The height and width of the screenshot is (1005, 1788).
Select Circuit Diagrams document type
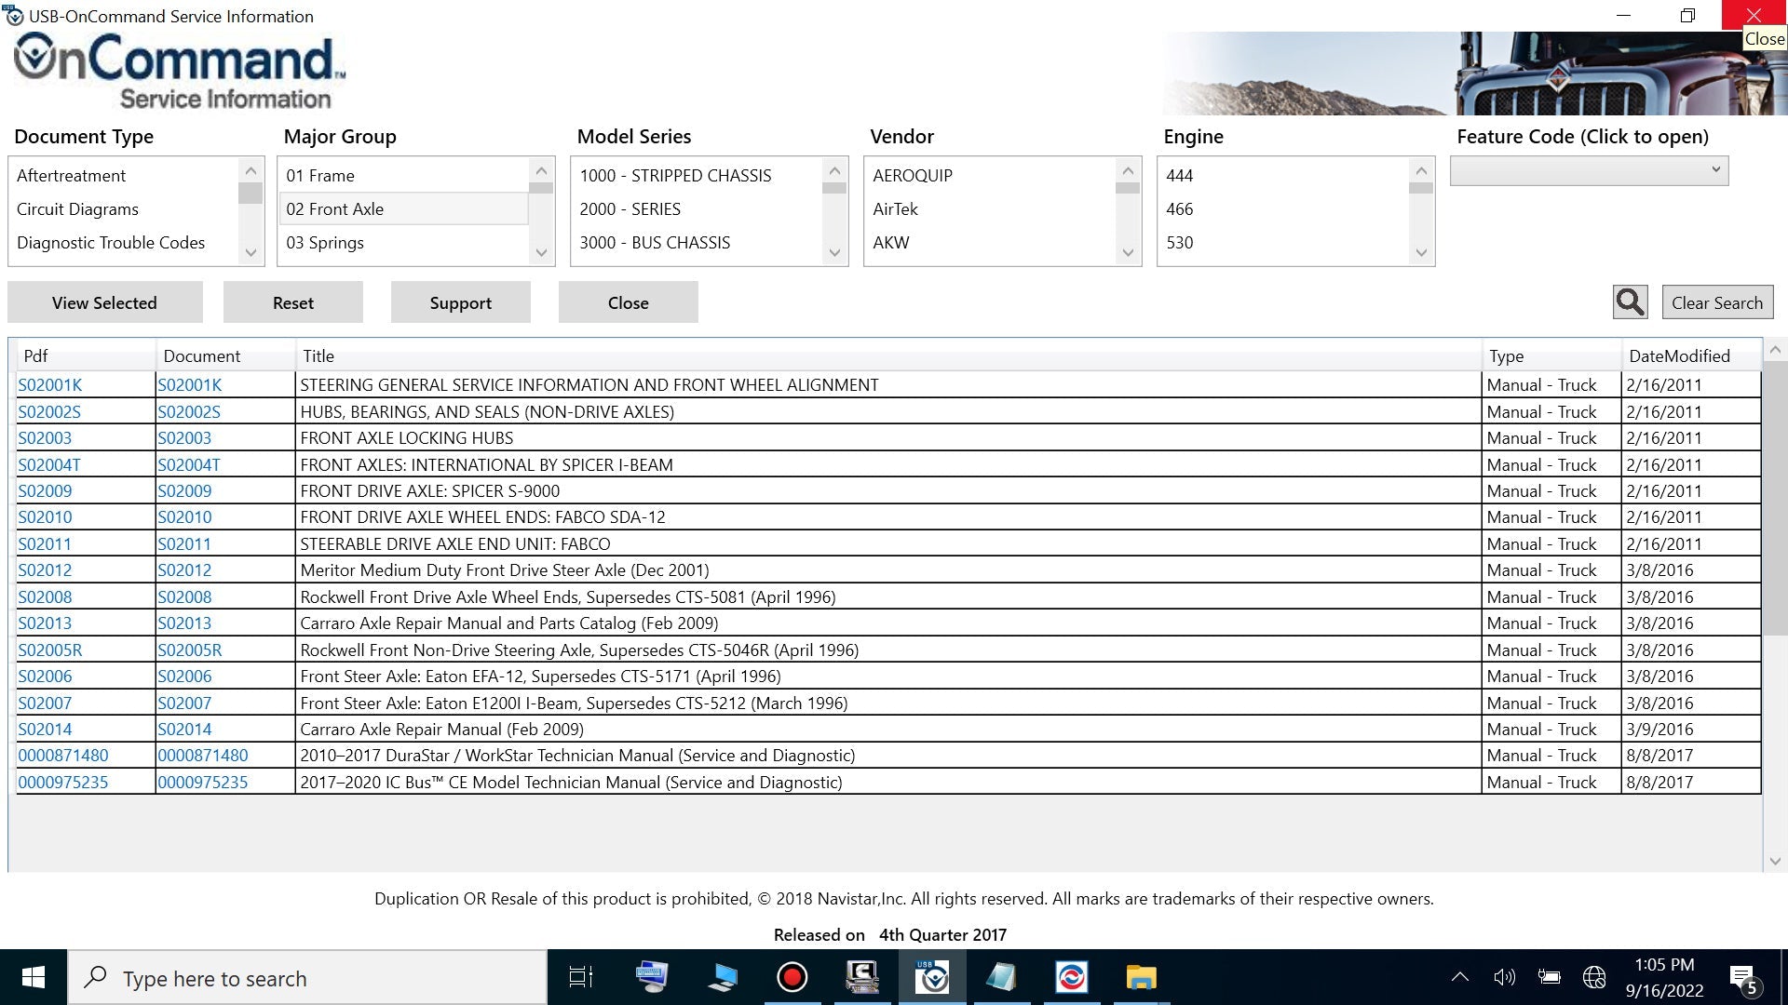(78, 209)
